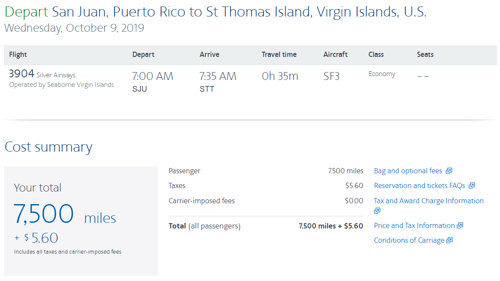Click external-link icon next to Conditions of Carriage
The height and width of the screenshot is (281, 500).
(450, 240)
